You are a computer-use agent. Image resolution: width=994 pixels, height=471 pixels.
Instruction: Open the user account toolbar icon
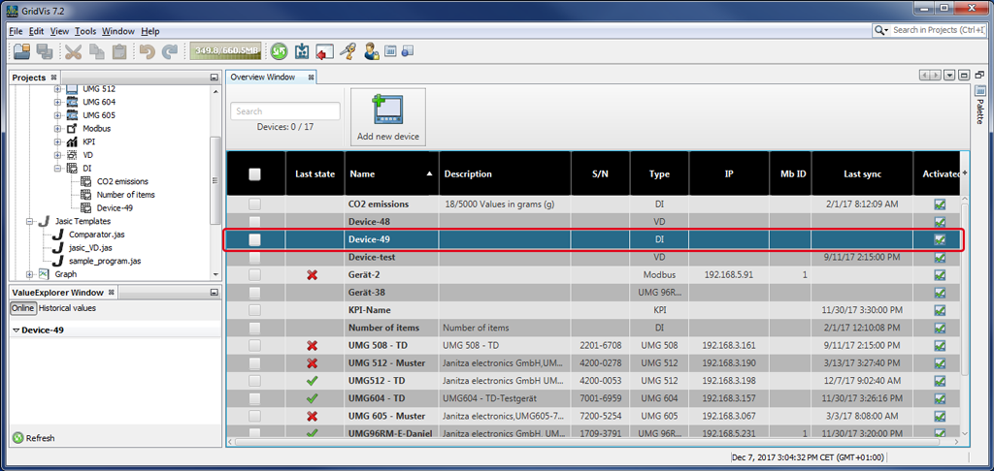371,51
